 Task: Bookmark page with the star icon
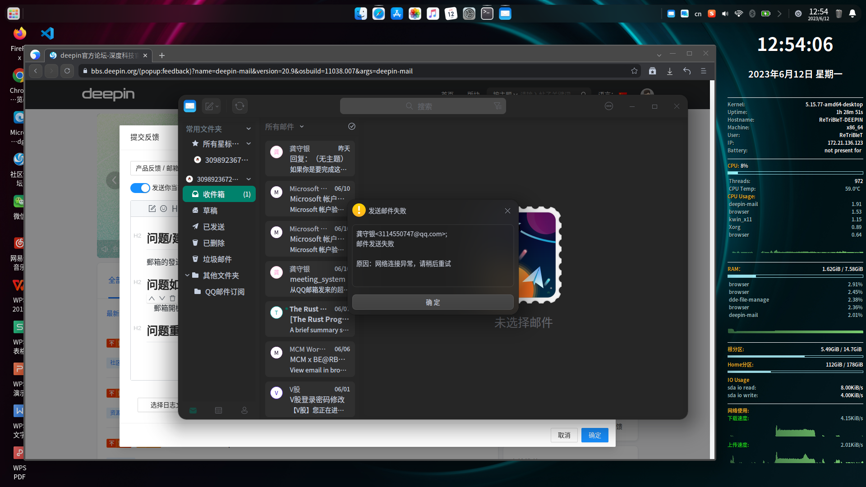[x=634, y=71]
